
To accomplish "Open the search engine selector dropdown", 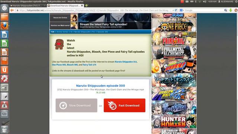I will (x=182, y=10).
